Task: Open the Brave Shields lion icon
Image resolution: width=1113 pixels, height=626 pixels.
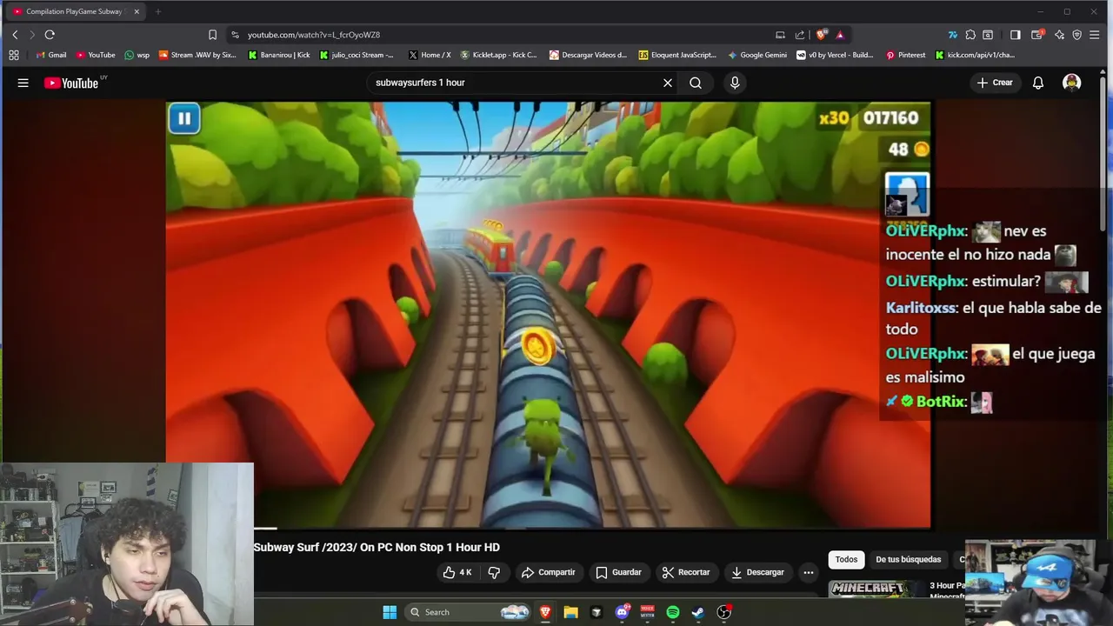Action: tap(821, 35)
